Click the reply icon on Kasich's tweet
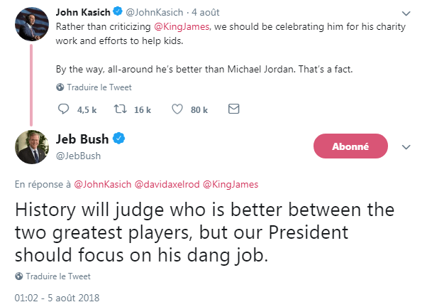 pos(63,109)
